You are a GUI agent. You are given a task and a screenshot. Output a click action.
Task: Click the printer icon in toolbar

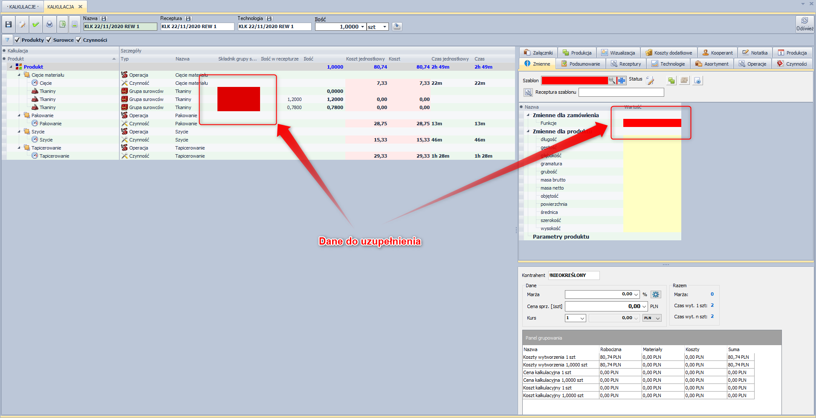[x=49, y=25]
